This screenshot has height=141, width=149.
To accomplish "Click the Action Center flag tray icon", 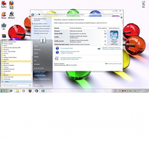I will pos(133,91).
